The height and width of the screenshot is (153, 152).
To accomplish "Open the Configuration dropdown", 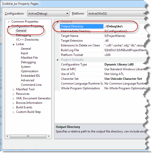I will pos(67,14).
